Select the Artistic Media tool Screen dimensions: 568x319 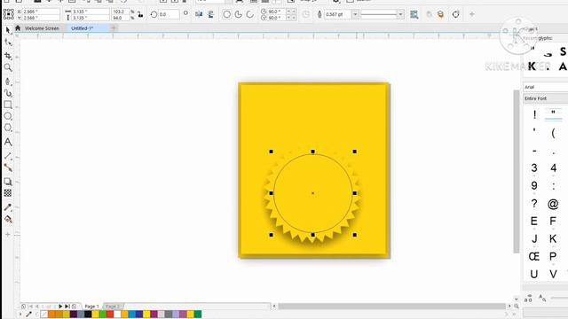click(x=8, y=93)
